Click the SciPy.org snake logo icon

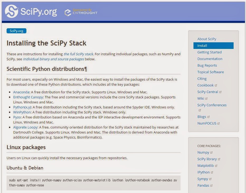[12, 12]
